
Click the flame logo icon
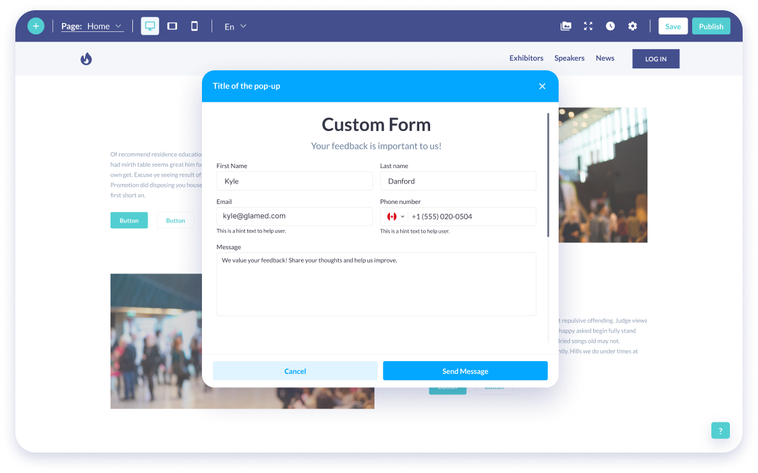point(86,59)
